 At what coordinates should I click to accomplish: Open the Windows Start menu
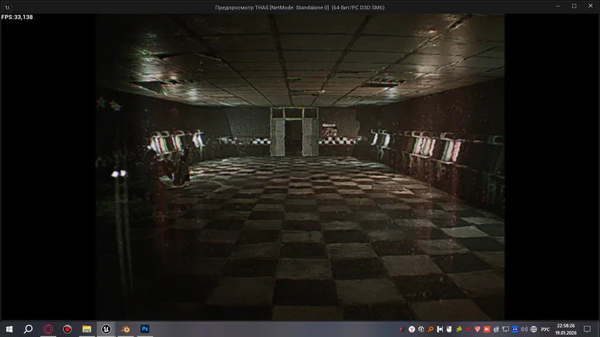(9, 329)
